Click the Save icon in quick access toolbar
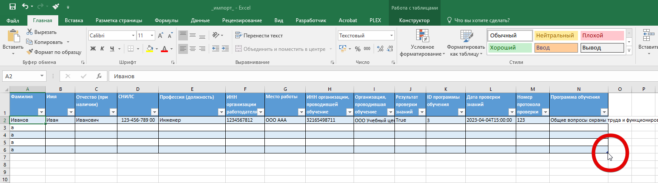This screenshot has height=183, width=658. click(12, 7)
